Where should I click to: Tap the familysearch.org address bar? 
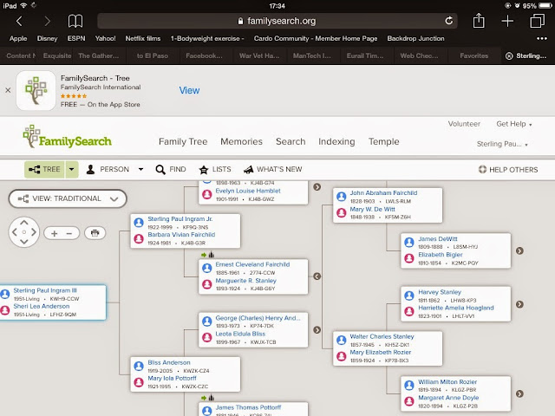point(277,21)
